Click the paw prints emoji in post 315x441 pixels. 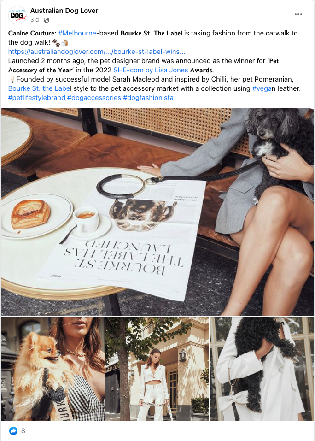[56, 43]
